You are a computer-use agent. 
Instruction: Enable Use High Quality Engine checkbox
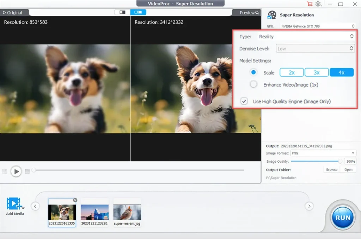(x=244, y=101)
